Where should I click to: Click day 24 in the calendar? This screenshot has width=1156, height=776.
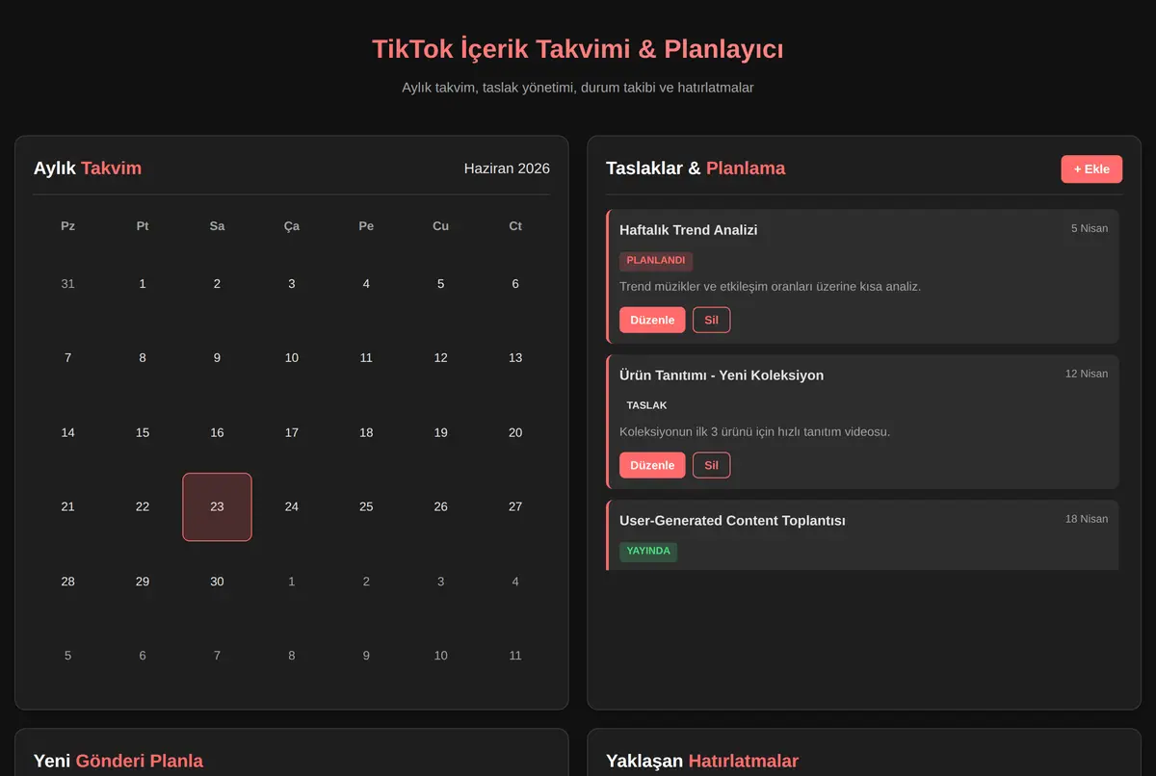292,506
